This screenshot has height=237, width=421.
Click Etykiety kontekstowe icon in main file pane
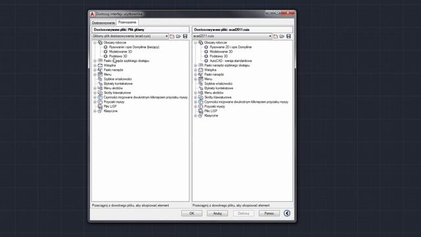pyautogui.click(x=100, y=84)
